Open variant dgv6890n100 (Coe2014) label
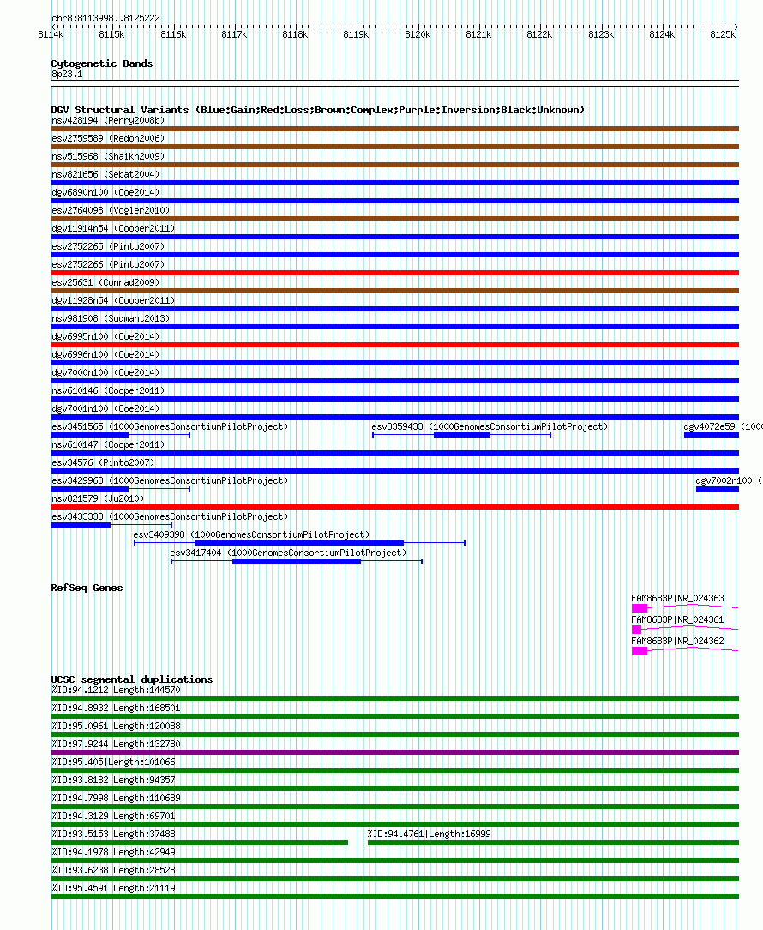763x930 pixels. click(105, 192)
